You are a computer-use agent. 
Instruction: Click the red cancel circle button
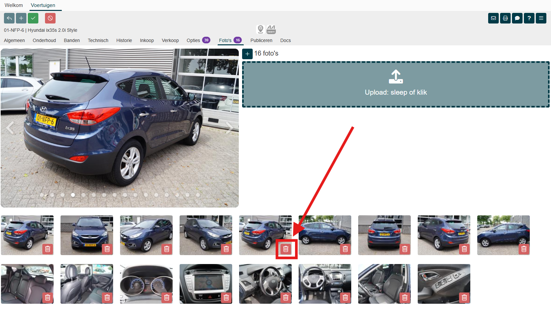(50, 18)
